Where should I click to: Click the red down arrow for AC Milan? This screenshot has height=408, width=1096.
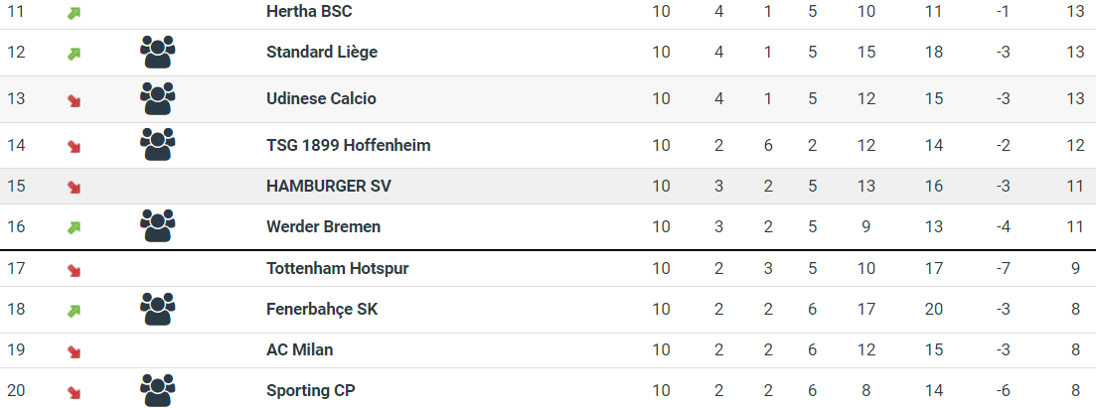coord(75,350)
